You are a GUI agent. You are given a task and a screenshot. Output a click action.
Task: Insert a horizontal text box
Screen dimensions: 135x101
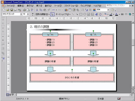pyautogui.click(x=89, y=14)
